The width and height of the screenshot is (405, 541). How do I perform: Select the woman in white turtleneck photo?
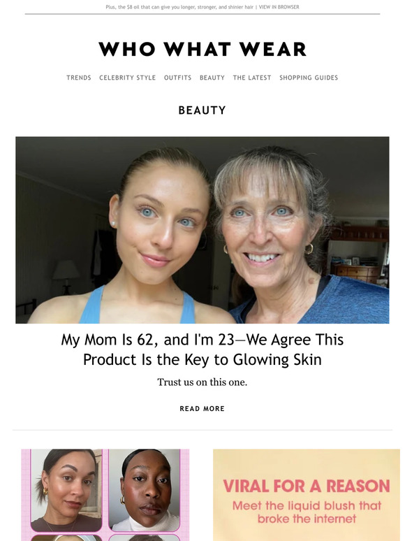(145, 490)
